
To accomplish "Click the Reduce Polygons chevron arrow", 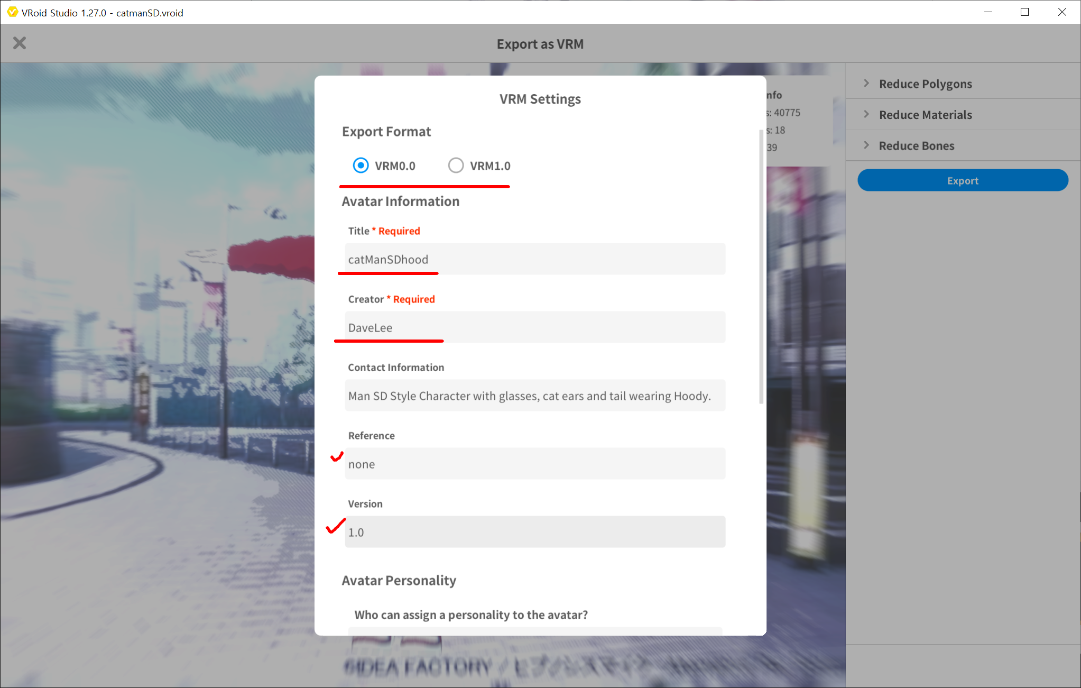I will (x=866, y=83).
